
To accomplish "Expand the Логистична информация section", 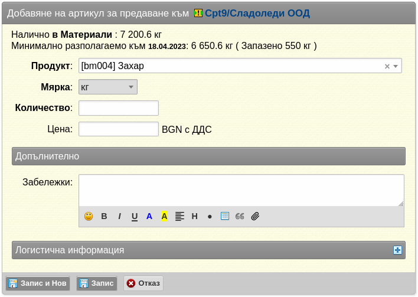I will [397, 250].
